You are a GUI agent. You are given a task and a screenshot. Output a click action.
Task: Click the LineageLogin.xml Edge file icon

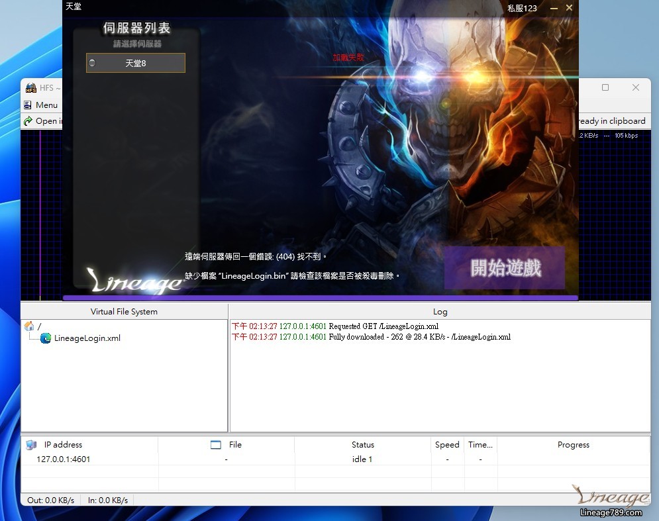(46, 338)
